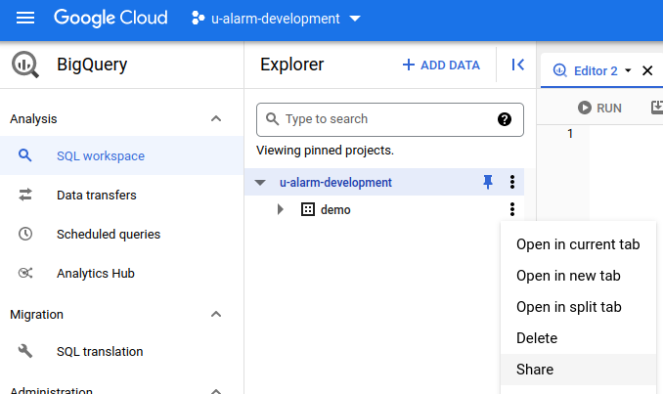This screenshot has width=663, height=394.
Task: Click the Type to search field
Action: (x=383, y=119)
